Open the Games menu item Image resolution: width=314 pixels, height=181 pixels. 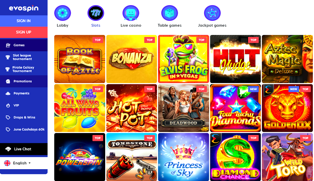[24, 45]
